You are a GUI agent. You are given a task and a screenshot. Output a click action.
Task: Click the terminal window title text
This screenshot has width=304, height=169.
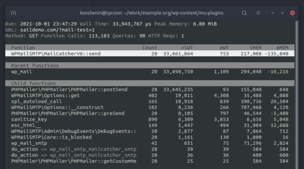(x=152, y=13)
